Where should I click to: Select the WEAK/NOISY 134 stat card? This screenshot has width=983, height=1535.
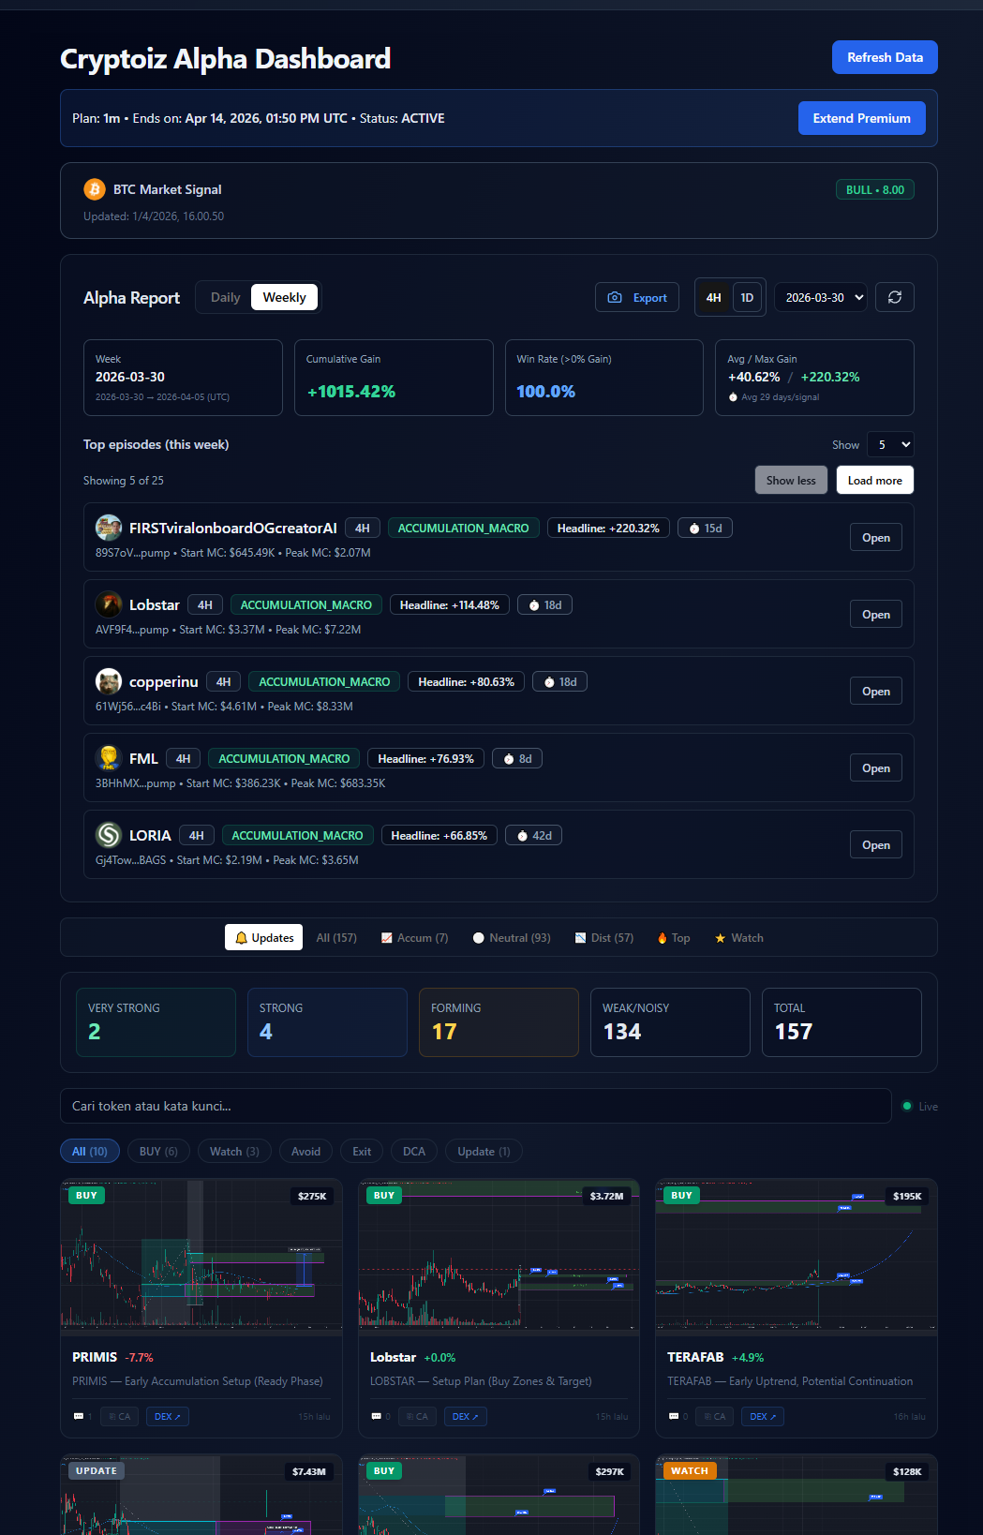click(x=670, y=1021)
